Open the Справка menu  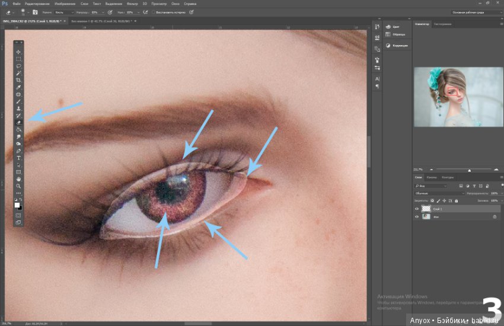click(x=190, y=4)
